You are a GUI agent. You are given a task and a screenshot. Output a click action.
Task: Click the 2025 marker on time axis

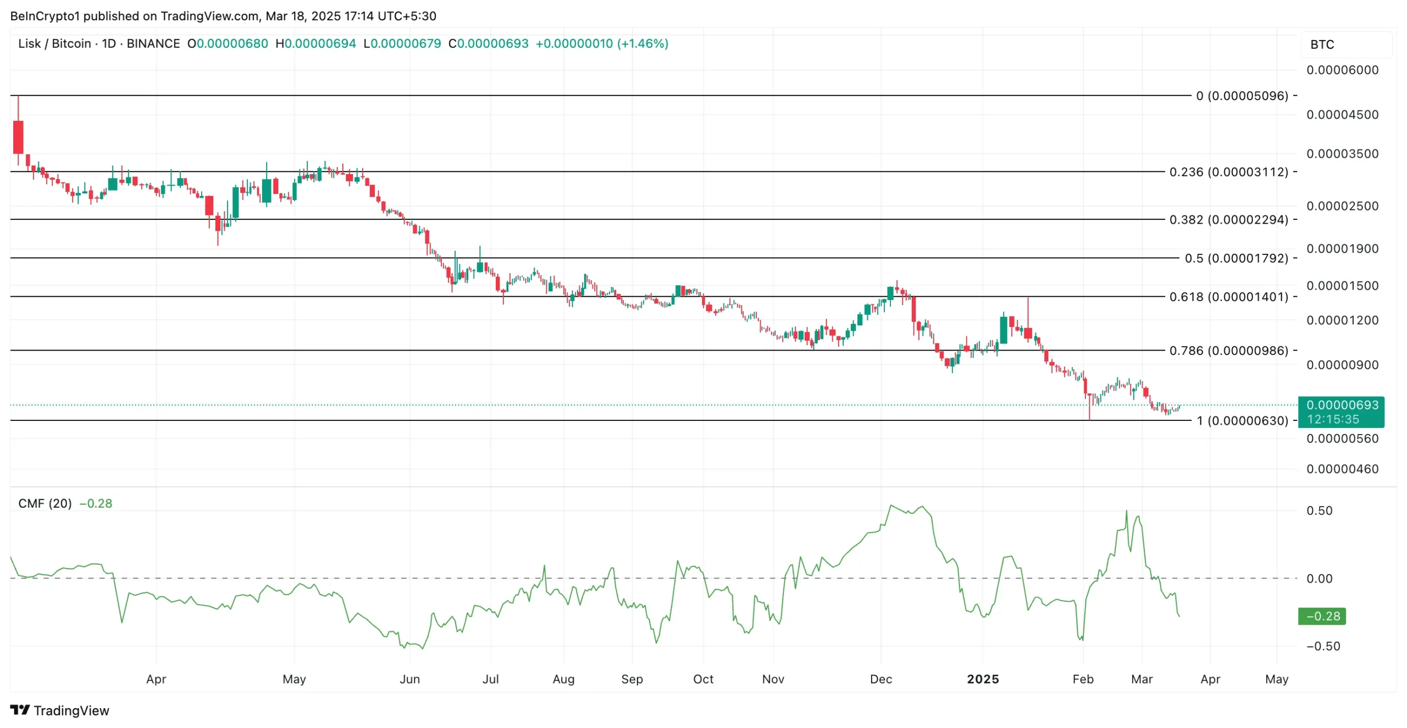(x=983, y=679)
